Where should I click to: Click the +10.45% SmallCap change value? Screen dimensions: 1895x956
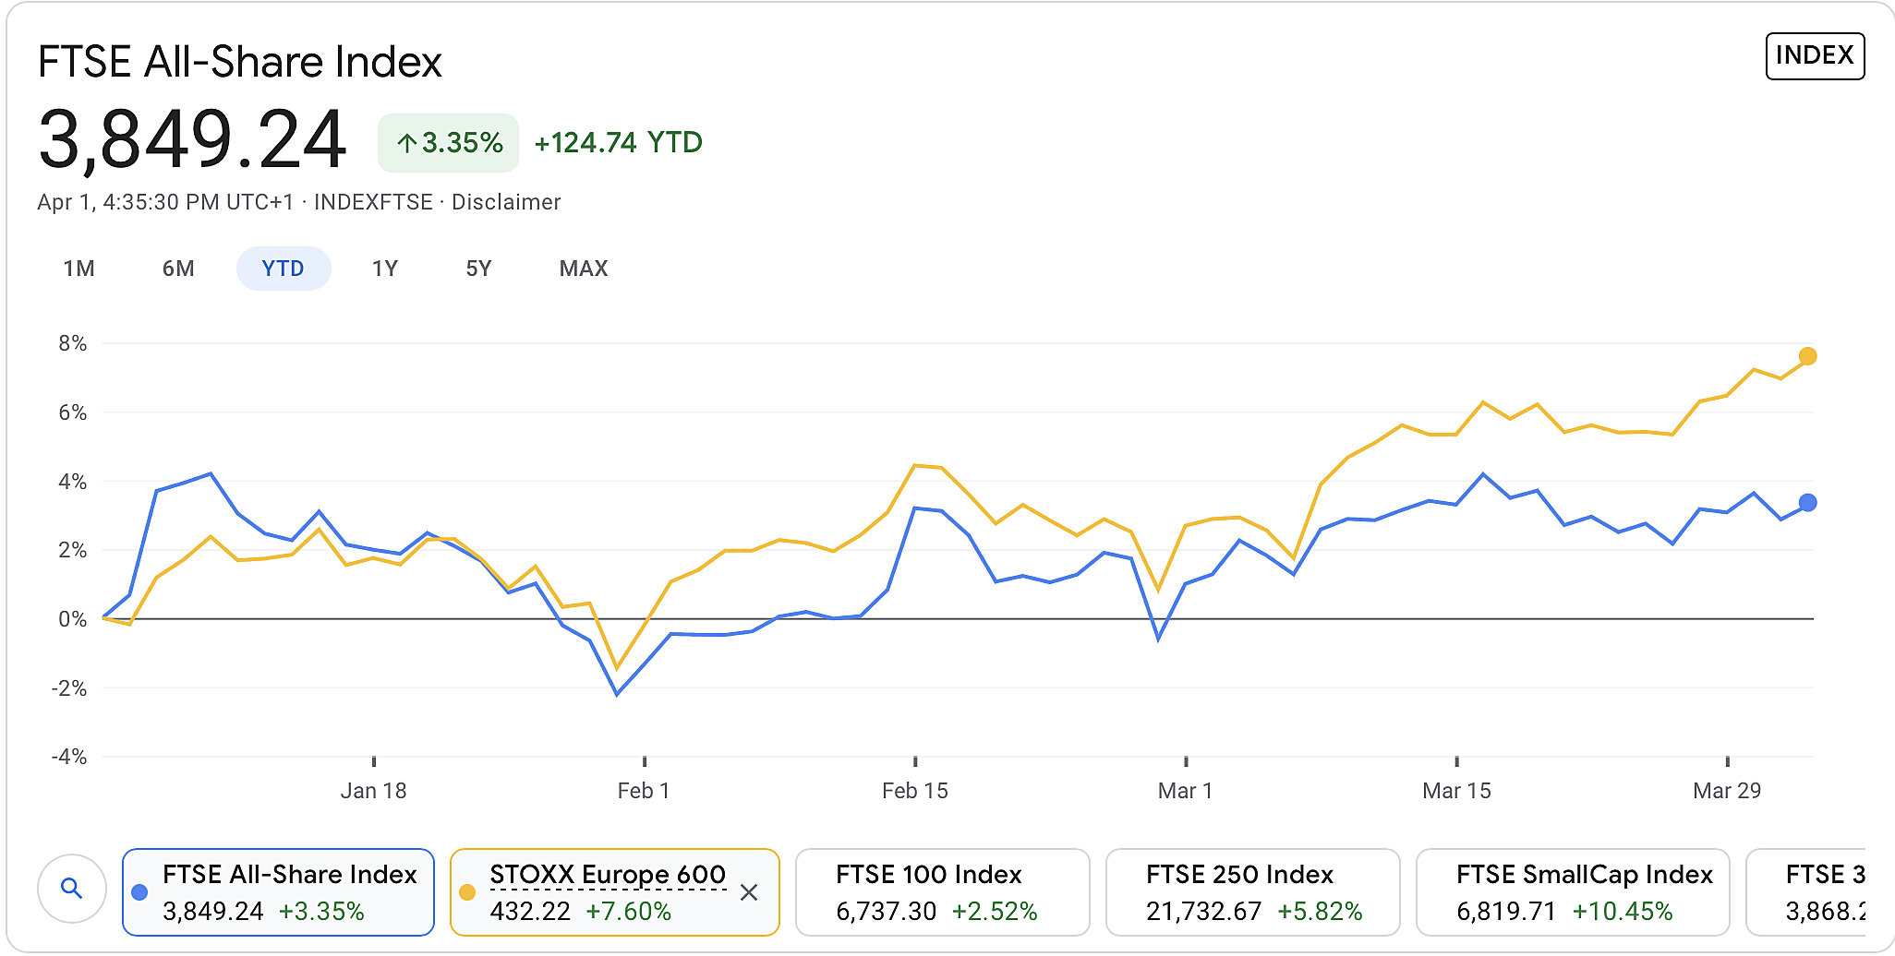coord(1623,912)
